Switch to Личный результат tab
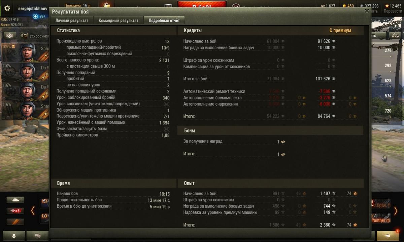The image size is (404, 242). pyautogui.click(x=72, y=21)
